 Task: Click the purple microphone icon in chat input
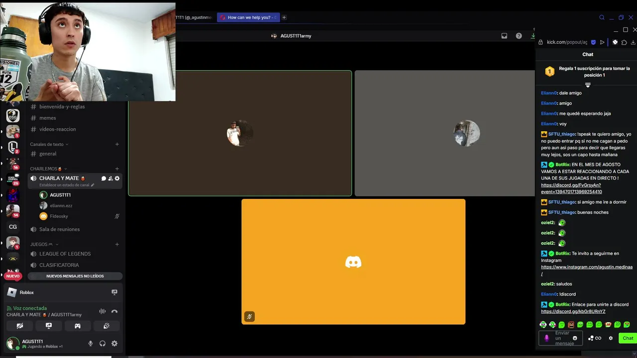pos(546,338)
